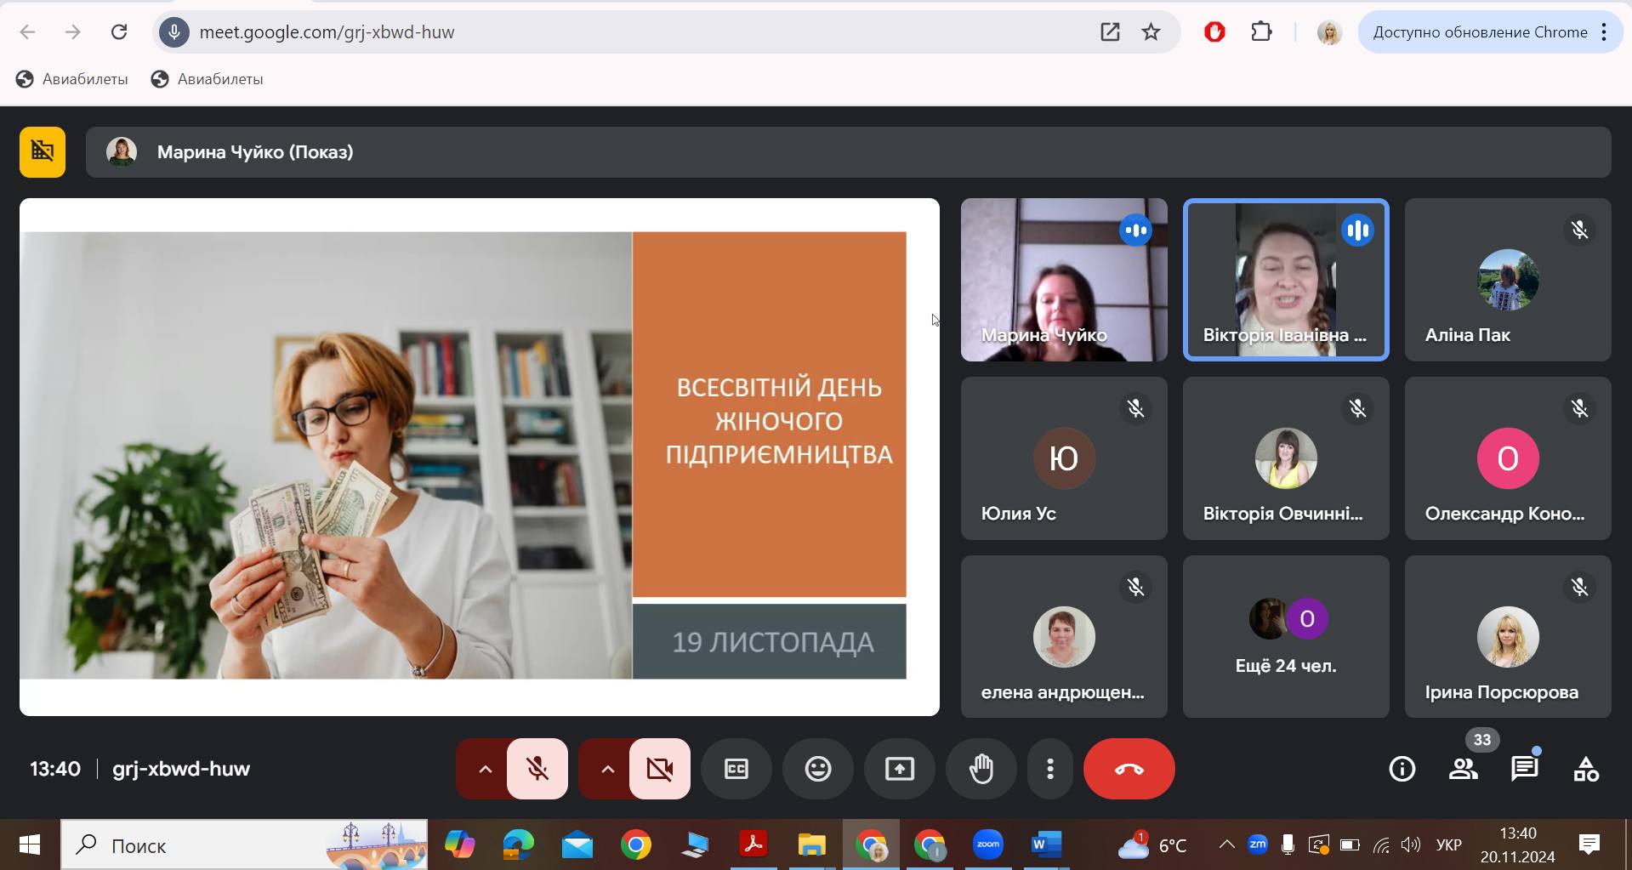This screenshot has height=870, width=1632.
Task: Open the activities and host controls icon
Action: [1585, 769]
